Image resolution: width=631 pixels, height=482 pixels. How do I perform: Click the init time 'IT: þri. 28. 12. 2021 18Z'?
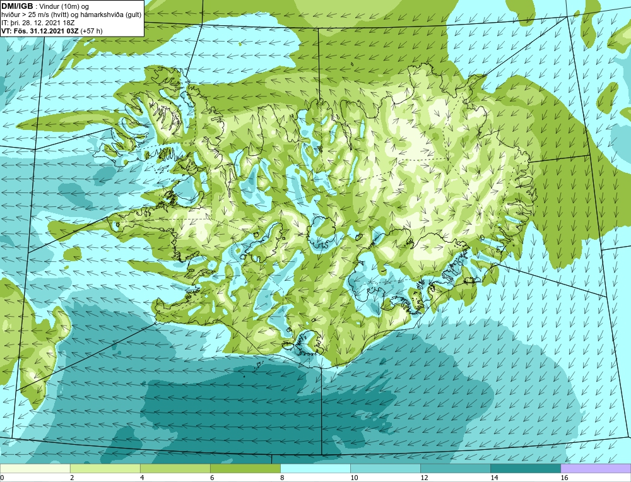pos(38,23)
